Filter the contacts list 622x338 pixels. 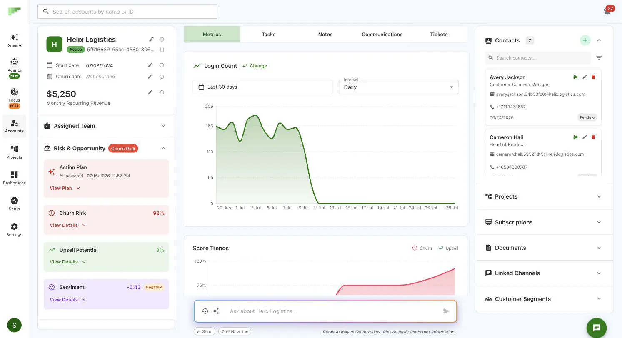[599, 58]
